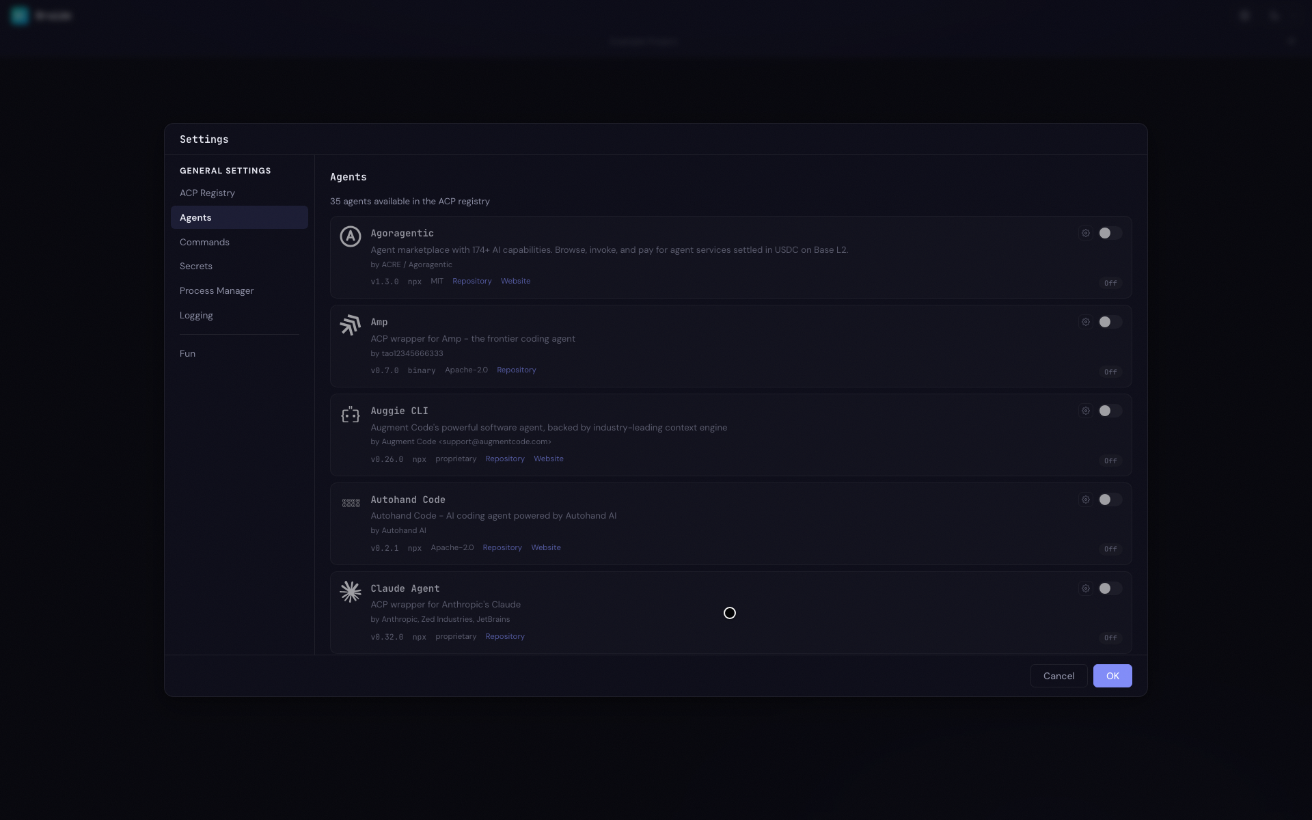The image size is (1312, 820).
Task: Cancel the Settings dialog
Action: [1058, 676]
